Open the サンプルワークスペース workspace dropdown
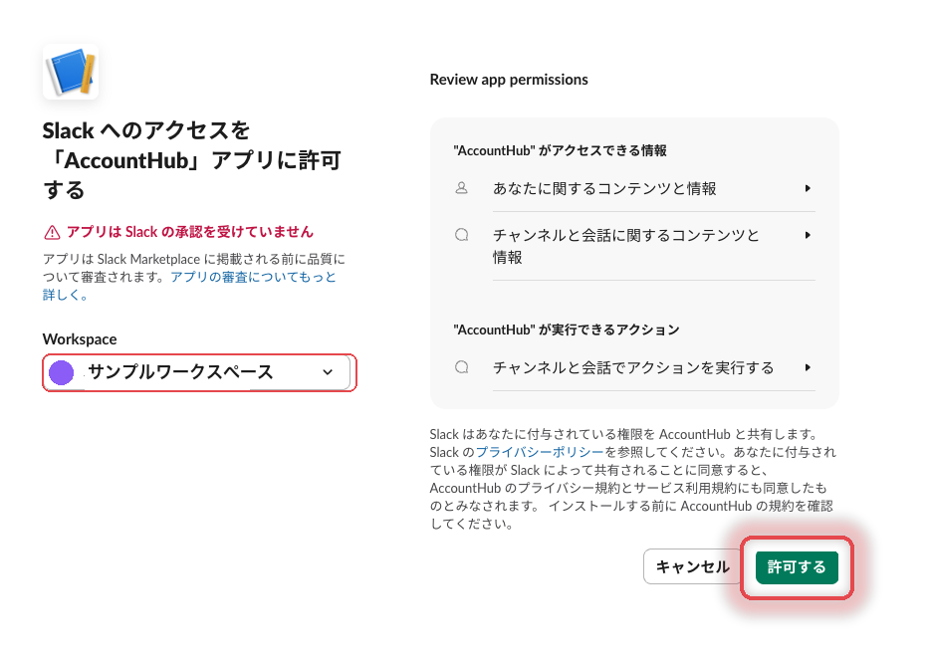 pos(197,372)
